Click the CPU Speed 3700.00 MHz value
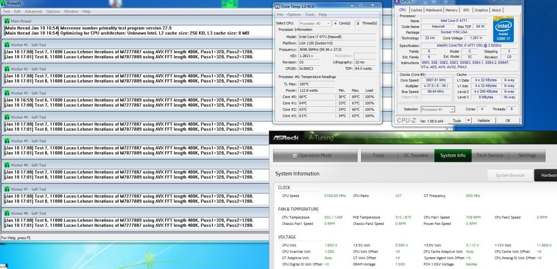The width and height of the screenshot is (557, 269). pyautogui.click(x=335, y=195)
